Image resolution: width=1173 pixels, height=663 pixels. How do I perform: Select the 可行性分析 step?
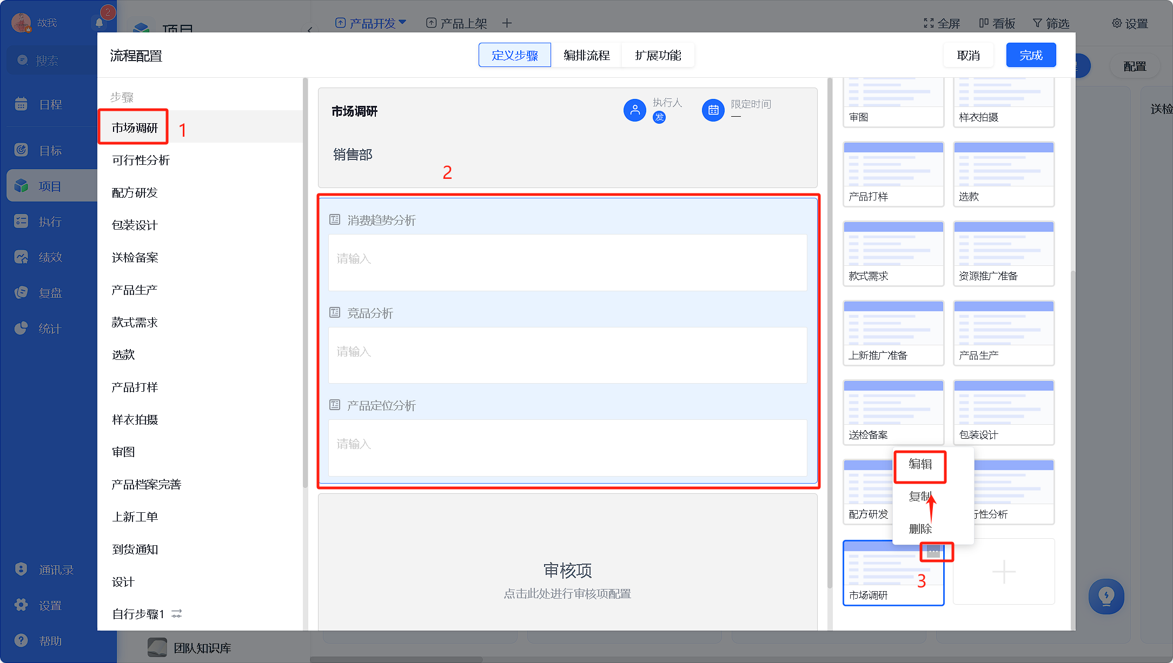point(200,160)
